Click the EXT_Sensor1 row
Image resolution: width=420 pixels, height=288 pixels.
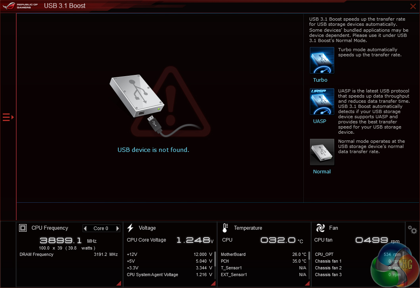[x=264, y=275]
